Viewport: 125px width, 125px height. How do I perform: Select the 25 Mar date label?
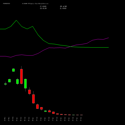coord(5,119)
